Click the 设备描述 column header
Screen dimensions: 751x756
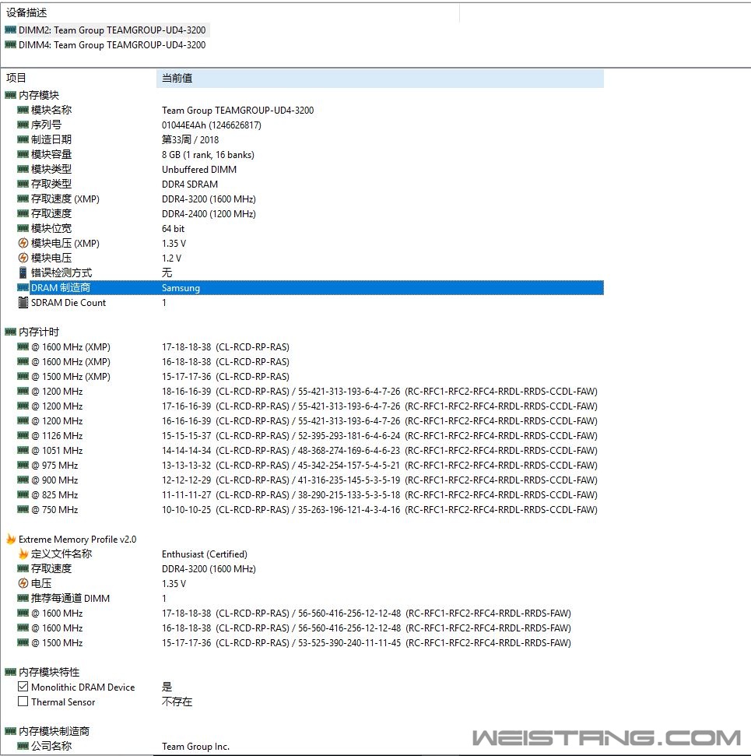tap(26, 12)
